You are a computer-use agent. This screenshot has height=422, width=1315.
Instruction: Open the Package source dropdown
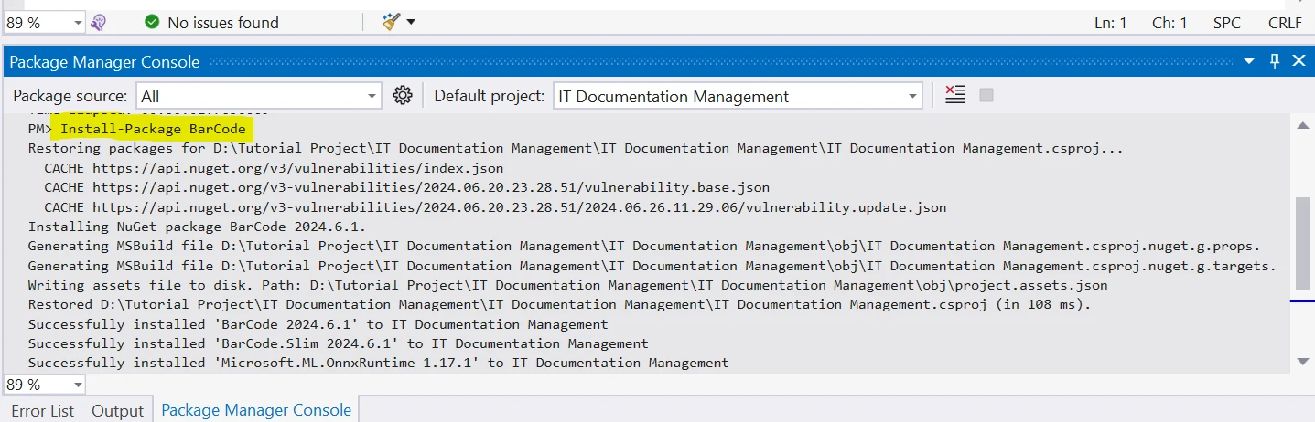tap(372, 96)
